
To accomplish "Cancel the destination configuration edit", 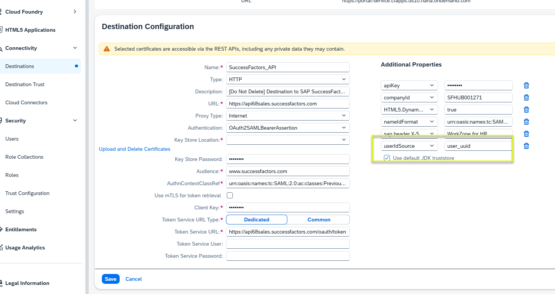I will tap(134, 279).
